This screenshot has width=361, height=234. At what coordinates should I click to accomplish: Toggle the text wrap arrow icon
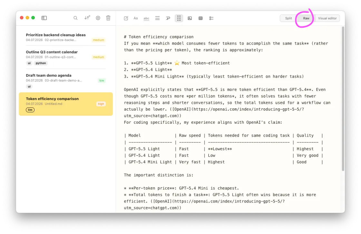168,18
